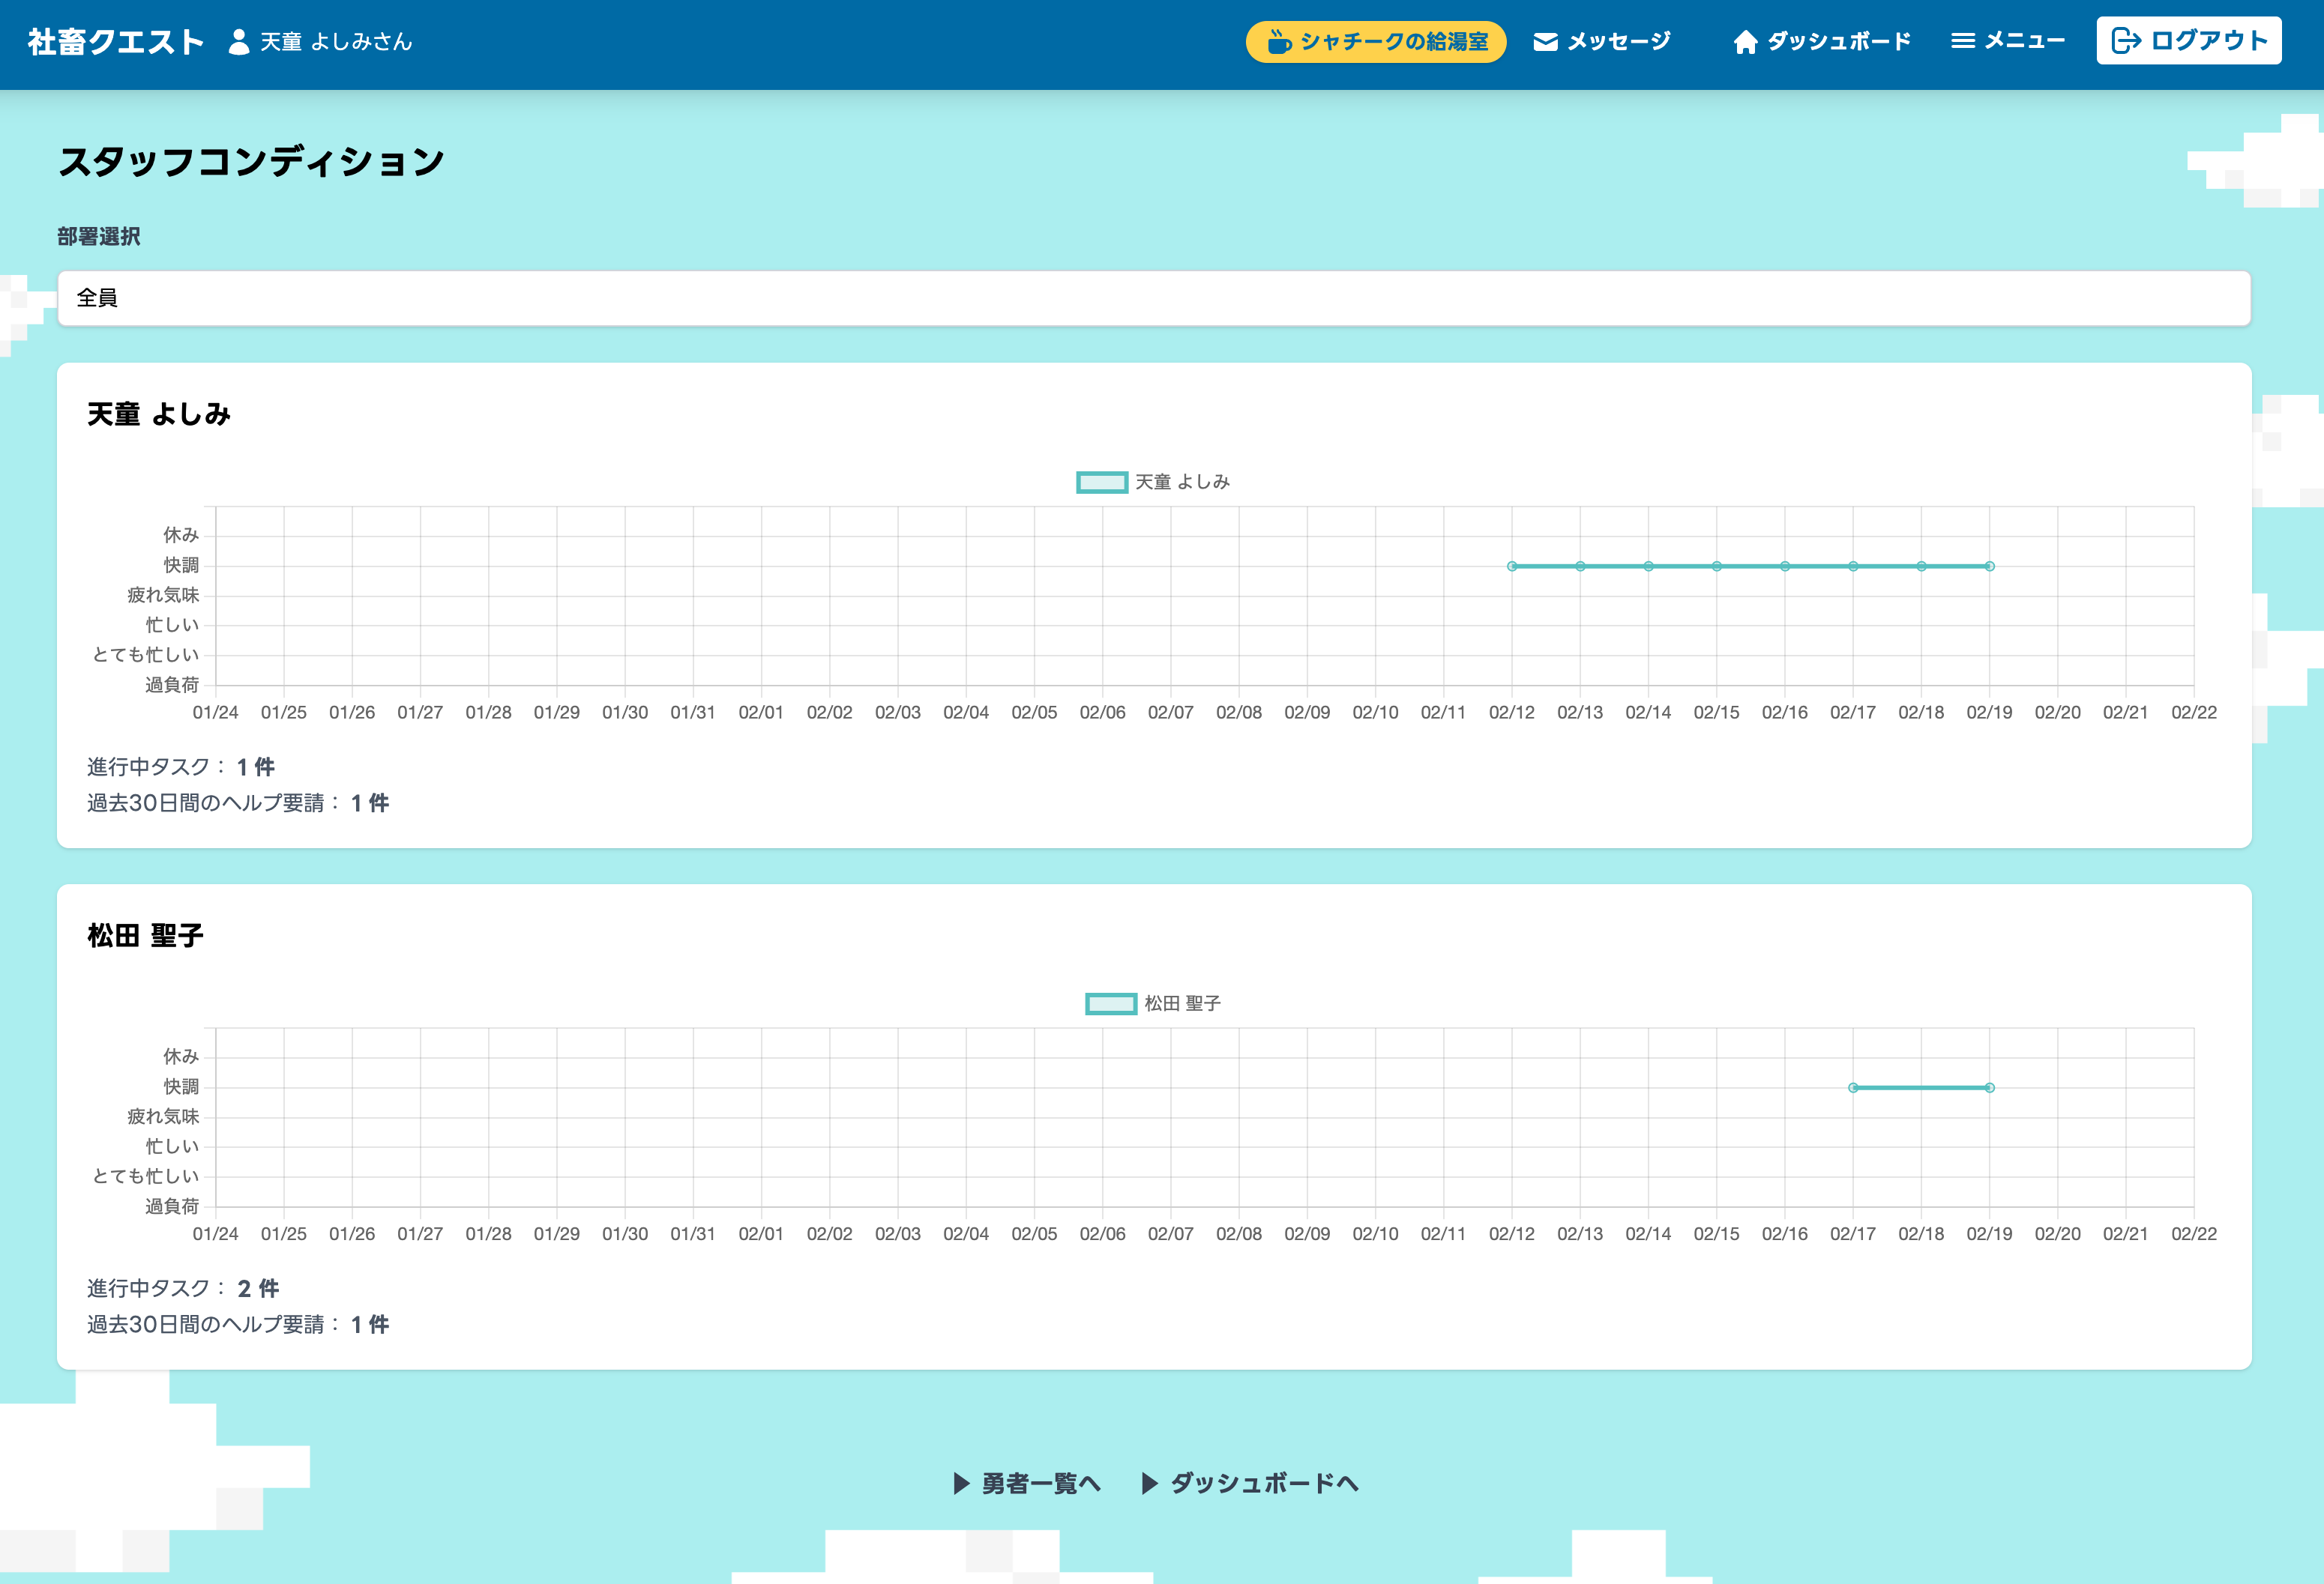The image size is (2324, 1584).
Task: Open the 部署選択 dropdown showing 全員
Action: 1153,297
